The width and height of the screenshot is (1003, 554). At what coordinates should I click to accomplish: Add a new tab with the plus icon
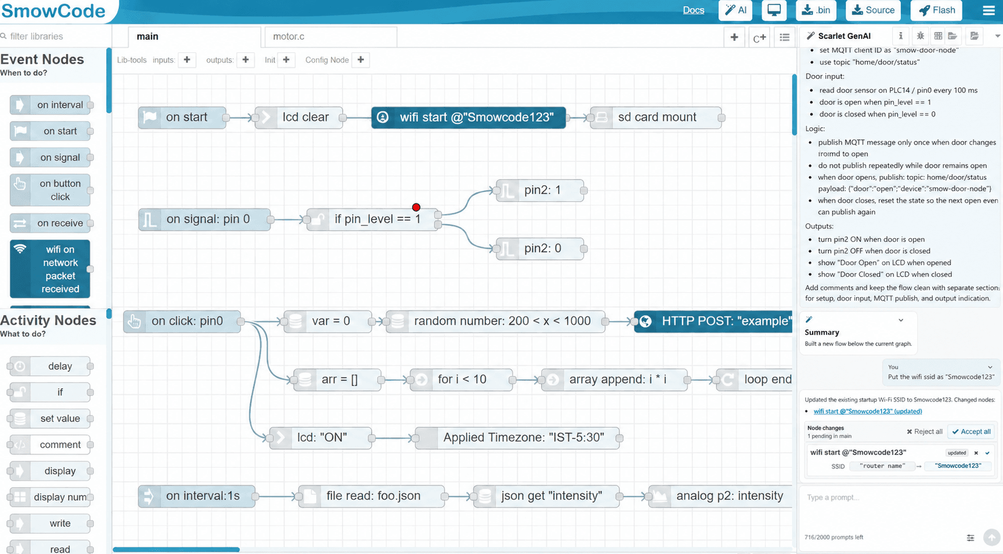734,37
